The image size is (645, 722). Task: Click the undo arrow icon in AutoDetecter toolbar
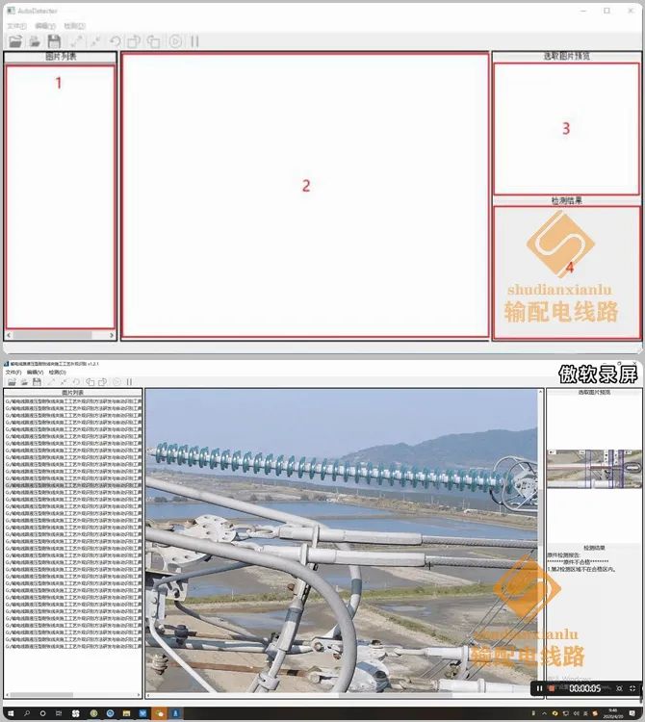116,41
